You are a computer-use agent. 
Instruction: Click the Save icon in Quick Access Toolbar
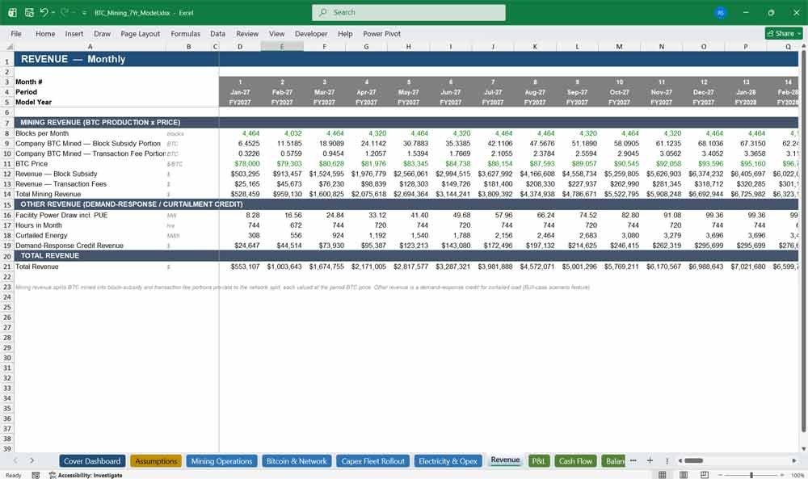29,12
